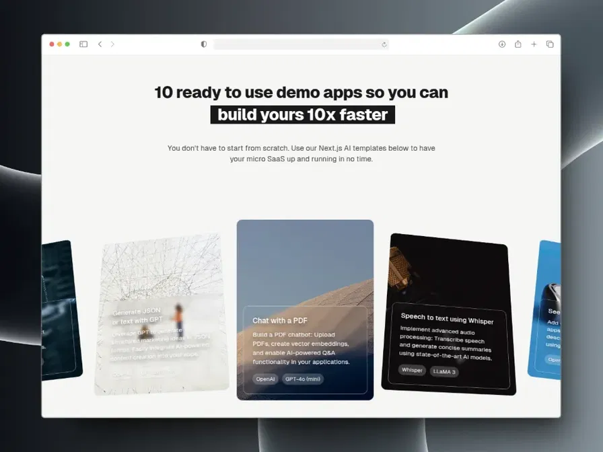This screenshot has height=452, width=603.
Task: Click the privacy shield icon
Action: click(x=204, y=44)
